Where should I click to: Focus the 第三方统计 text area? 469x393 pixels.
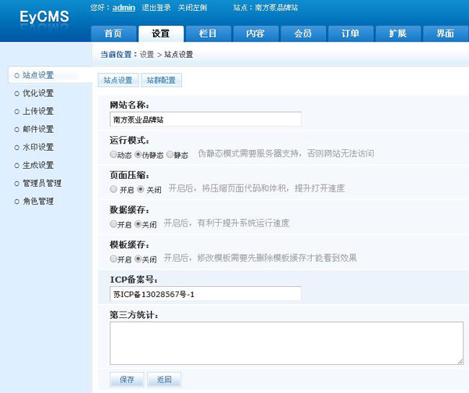pos(286,343)
